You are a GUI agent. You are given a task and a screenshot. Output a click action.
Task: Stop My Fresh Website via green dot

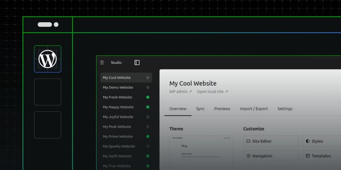(x=148, y=97)
